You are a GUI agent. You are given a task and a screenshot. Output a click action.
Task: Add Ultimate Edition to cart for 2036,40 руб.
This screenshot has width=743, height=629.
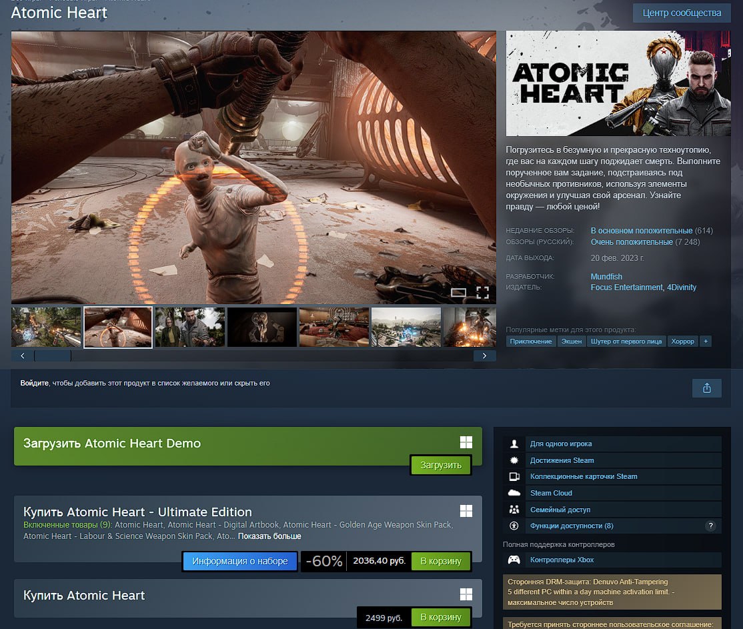(x=441, y=561)
